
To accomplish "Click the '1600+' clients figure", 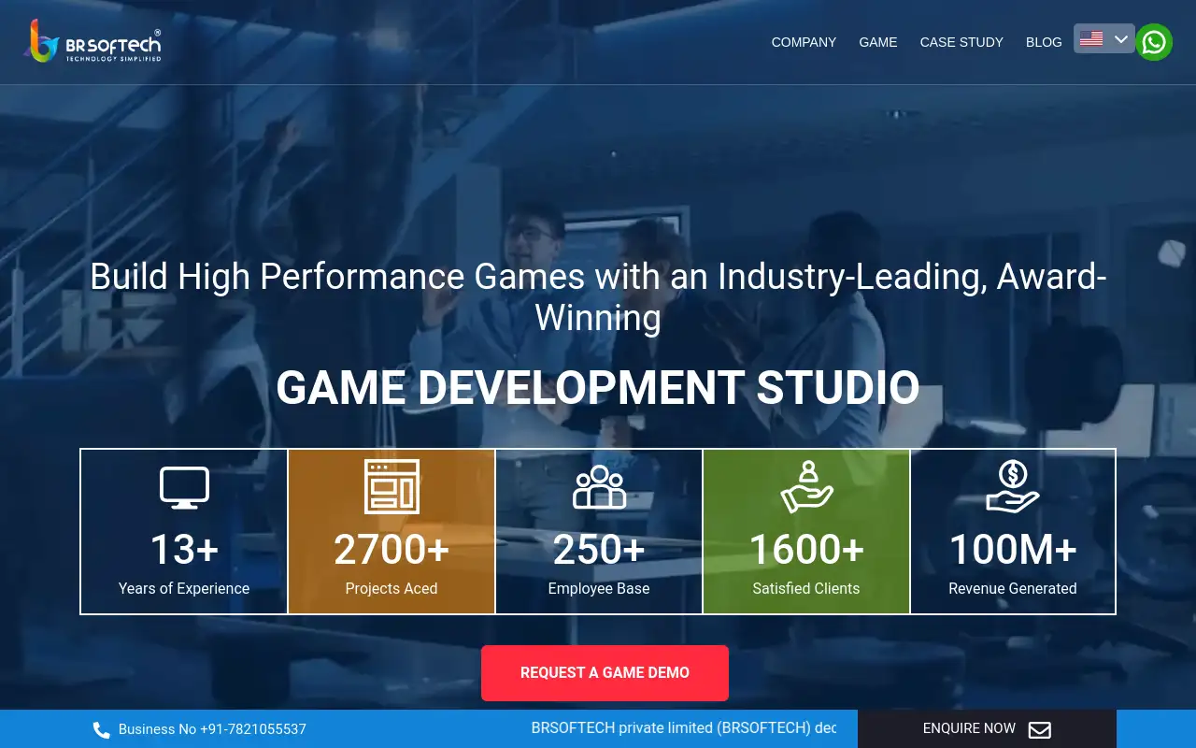I will tap(806, 550).
